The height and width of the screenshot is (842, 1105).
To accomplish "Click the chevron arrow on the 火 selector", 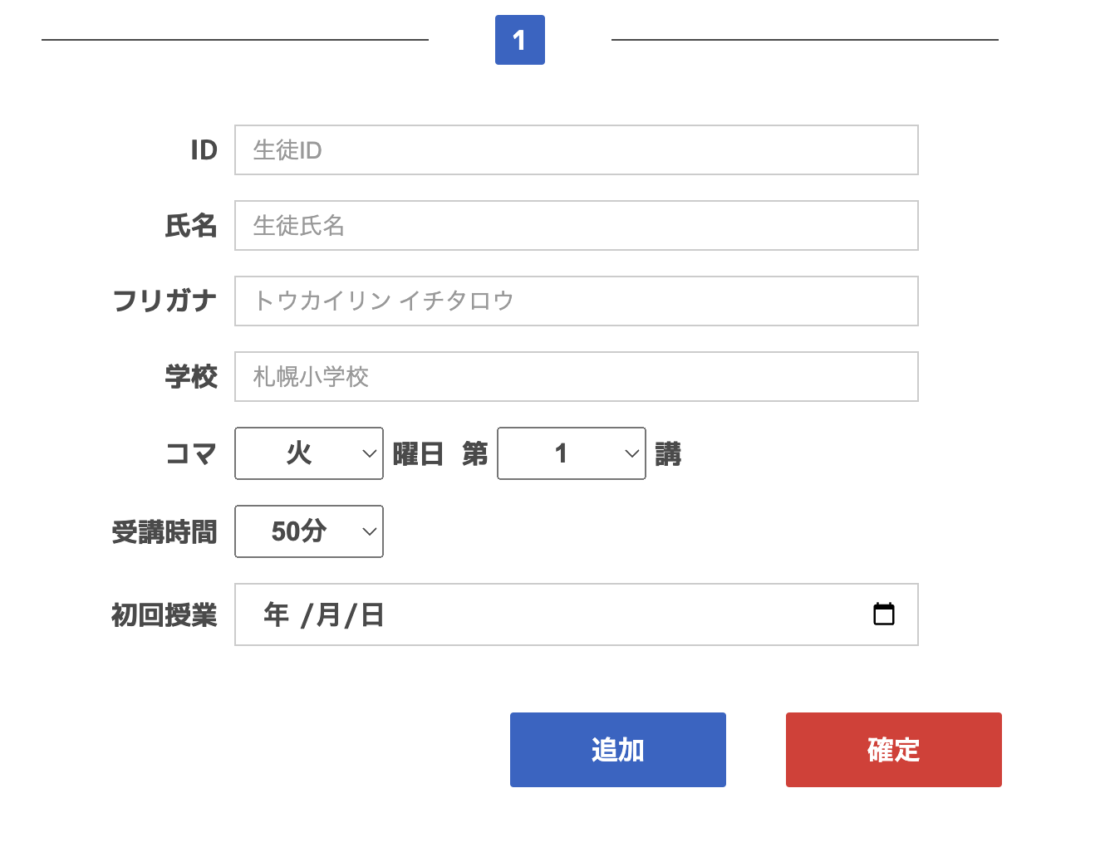I will click(x=369, y=453).
